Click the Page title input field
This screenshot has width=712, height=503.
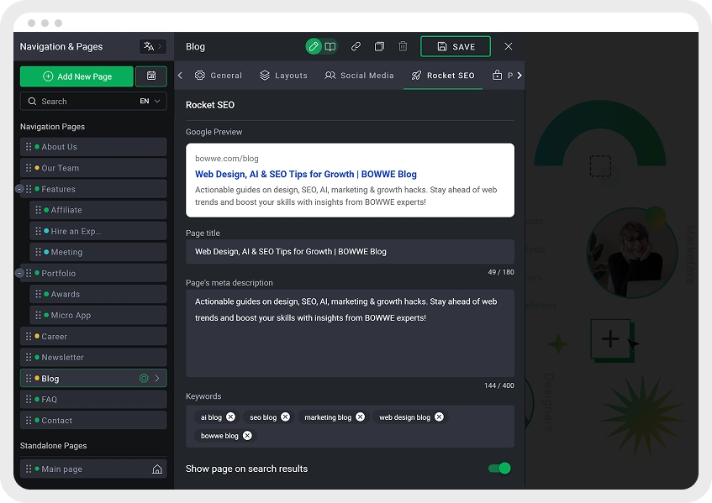(x=350, y=252)
